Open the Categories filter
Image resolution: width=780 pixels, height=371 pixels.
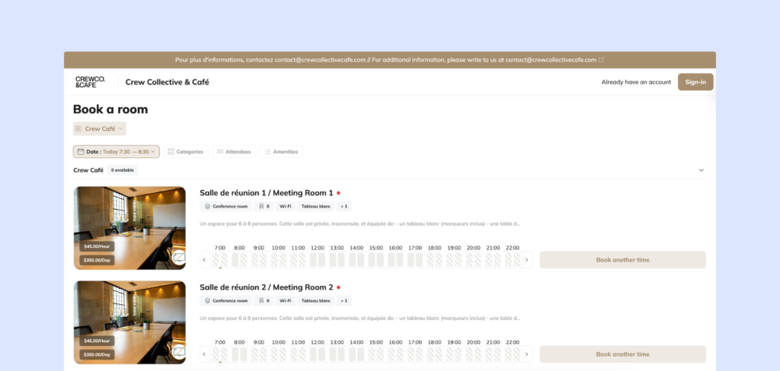click(185, 152)
